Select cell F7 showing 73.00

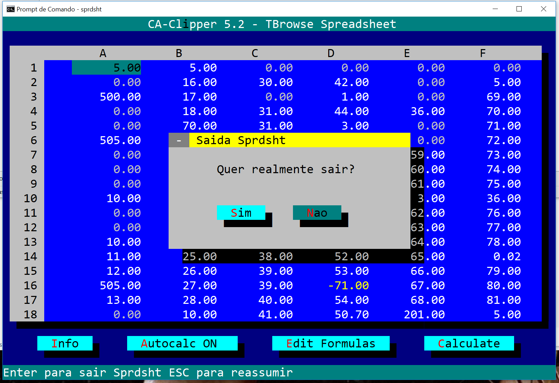504,155
